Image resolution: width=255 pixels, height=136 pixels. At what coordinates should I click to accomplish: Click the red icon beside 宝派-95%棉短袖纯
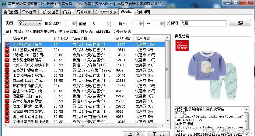[x=7, y=91]
